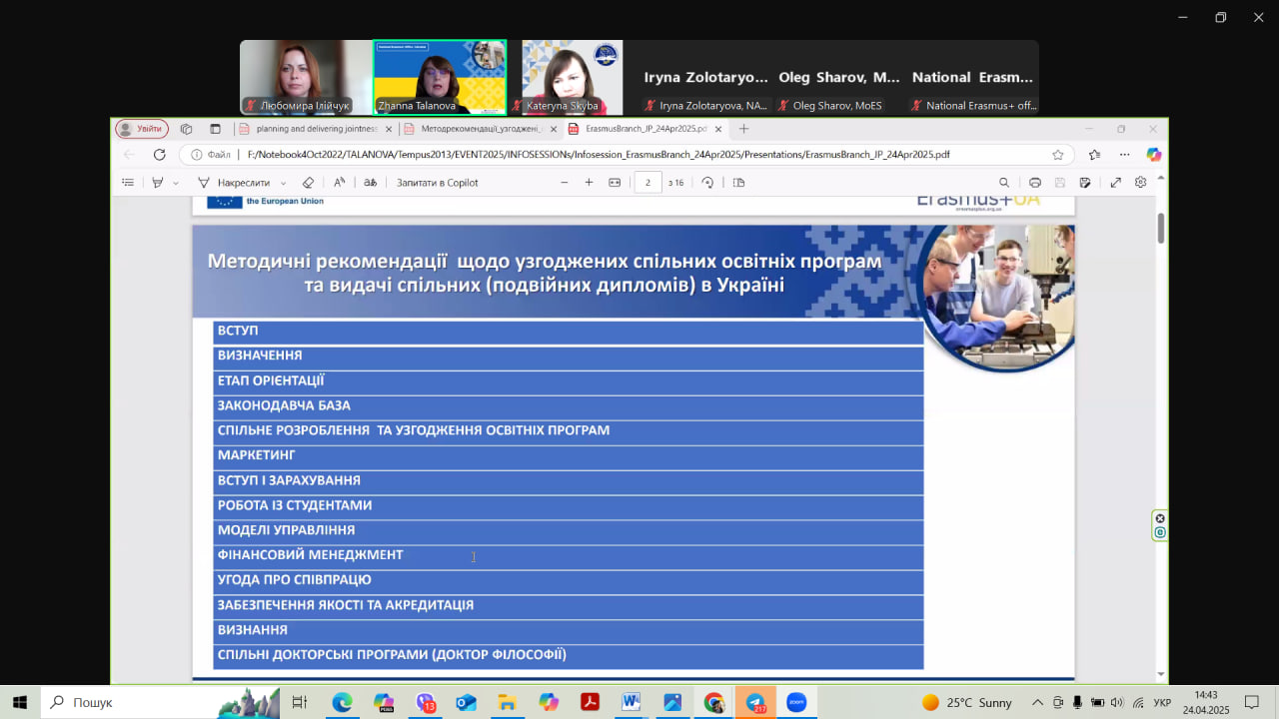Select the Eraser tool in PDF toolbar
1279x719 pixels.
point(308,183)
